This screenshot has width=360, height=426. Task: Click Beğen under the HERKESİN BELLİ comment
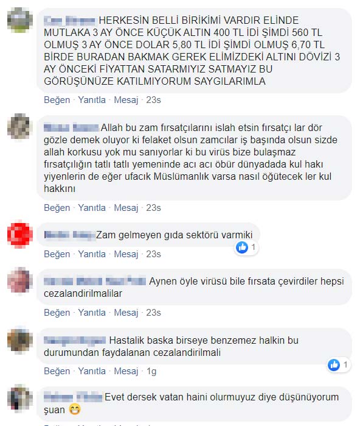tap(57, 100)
